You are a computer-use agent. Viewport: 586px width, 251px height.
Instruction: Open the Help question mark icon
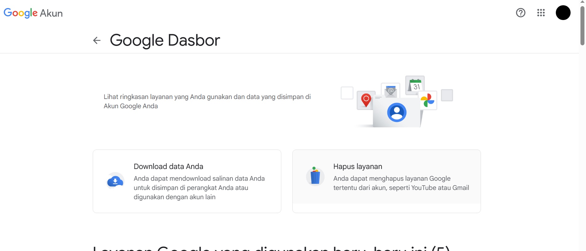(x=520, y=13)
